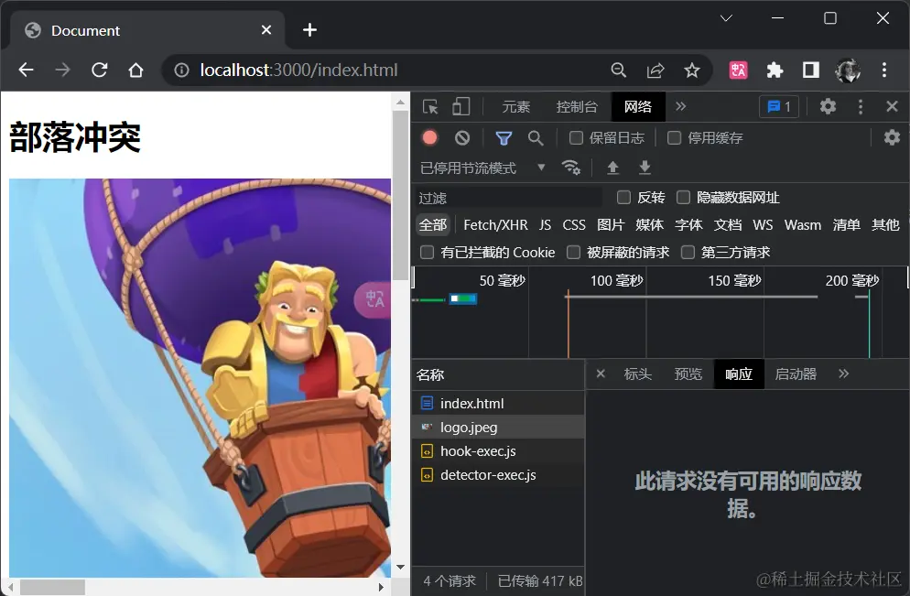Filter requests by 字体

688,225
